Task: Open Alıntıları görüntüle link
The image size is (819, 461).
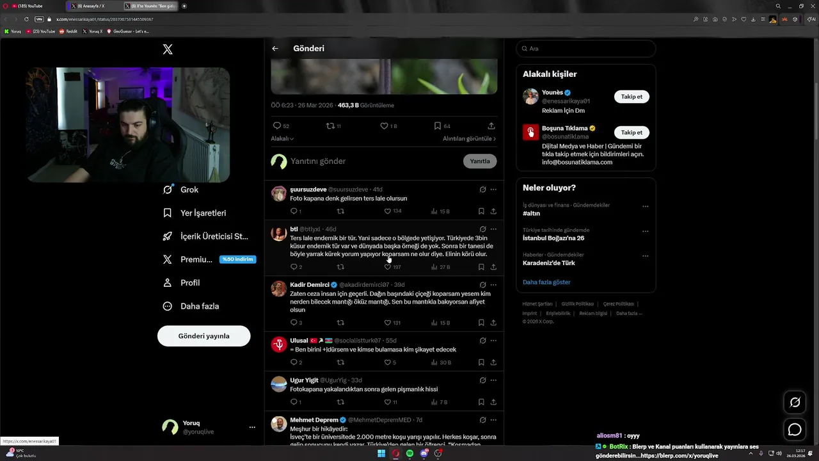Action: (x=469, y=138)
